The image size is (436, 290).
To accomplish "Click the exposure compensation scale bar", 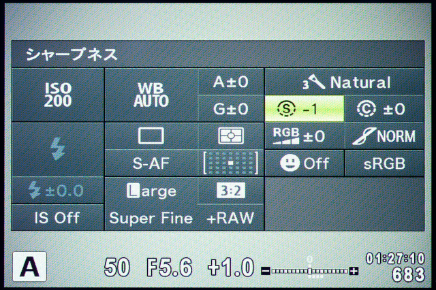I will (310, 271).
